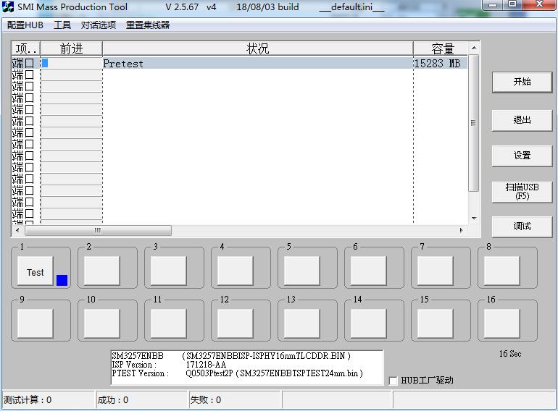Tick the checkbox in the sixth port row
558x411 pixels.
[x=30, y=121]
